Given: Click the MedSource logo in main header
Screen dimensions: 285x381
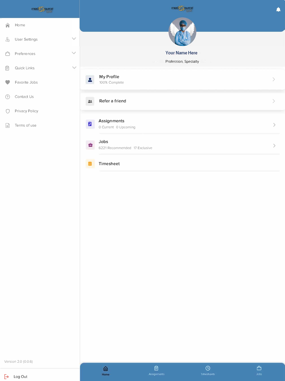Looking at the screenshot, I should pyautogui.click(x=182, y=9).
